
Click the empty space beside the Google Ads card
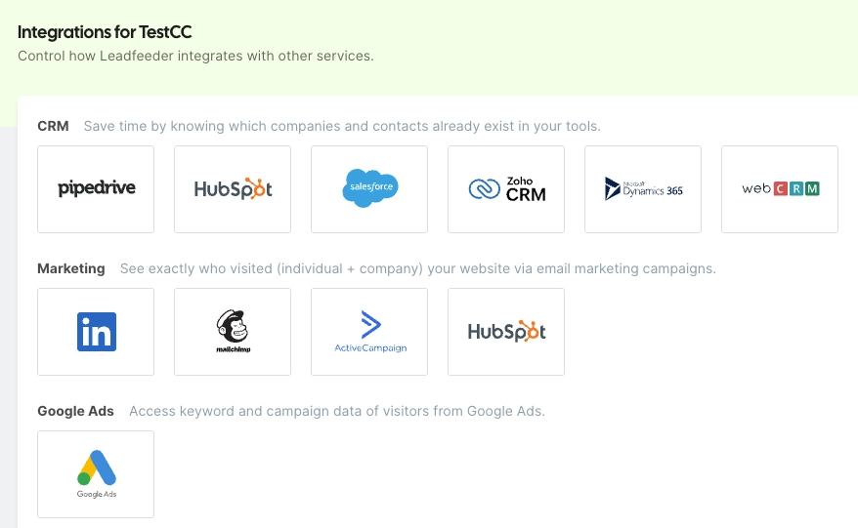[493, 474]
